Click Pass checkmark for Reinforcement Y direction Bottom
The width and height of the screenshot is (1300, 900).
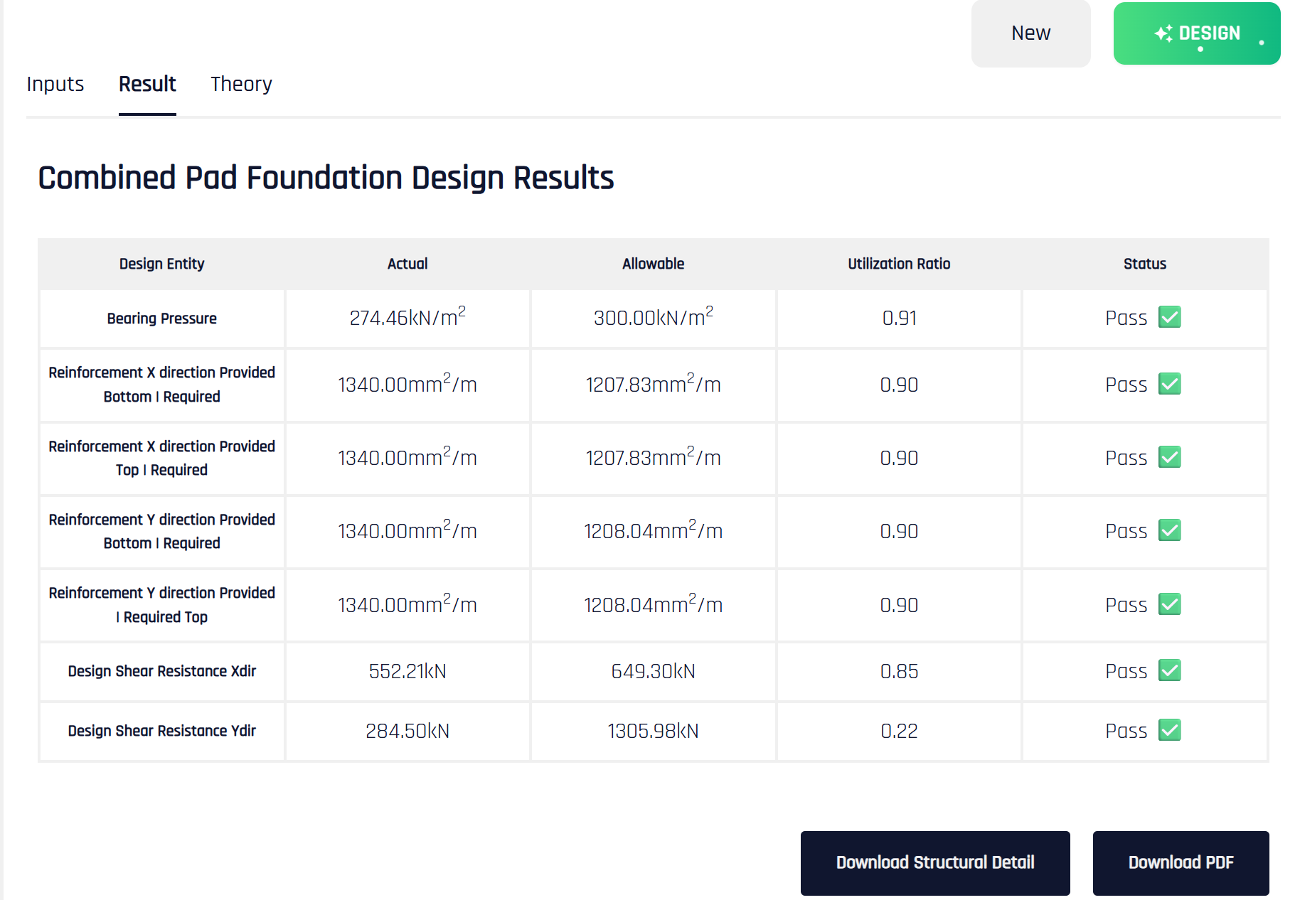(1169, 530)
